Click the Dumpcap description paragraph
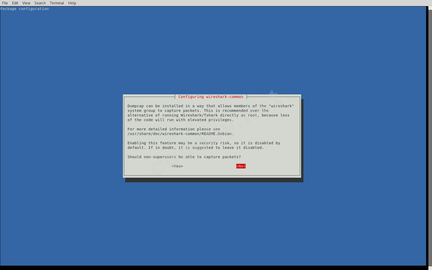Viewport: 432px width, 270px height. click(211, 113)
